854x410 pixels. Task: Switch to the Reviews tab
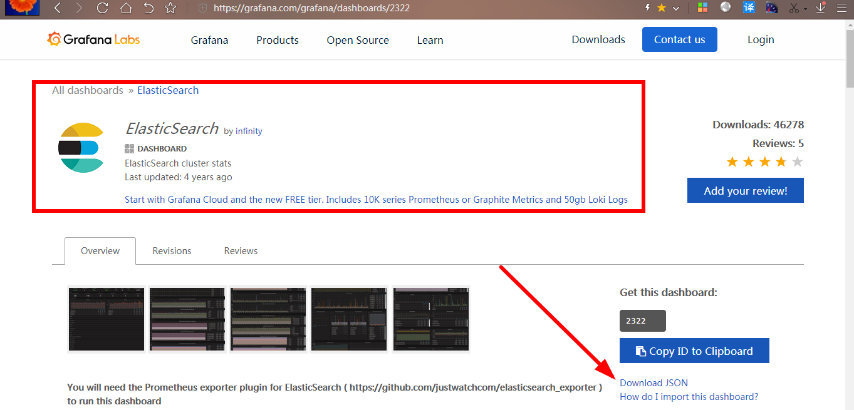click(241, 250)
